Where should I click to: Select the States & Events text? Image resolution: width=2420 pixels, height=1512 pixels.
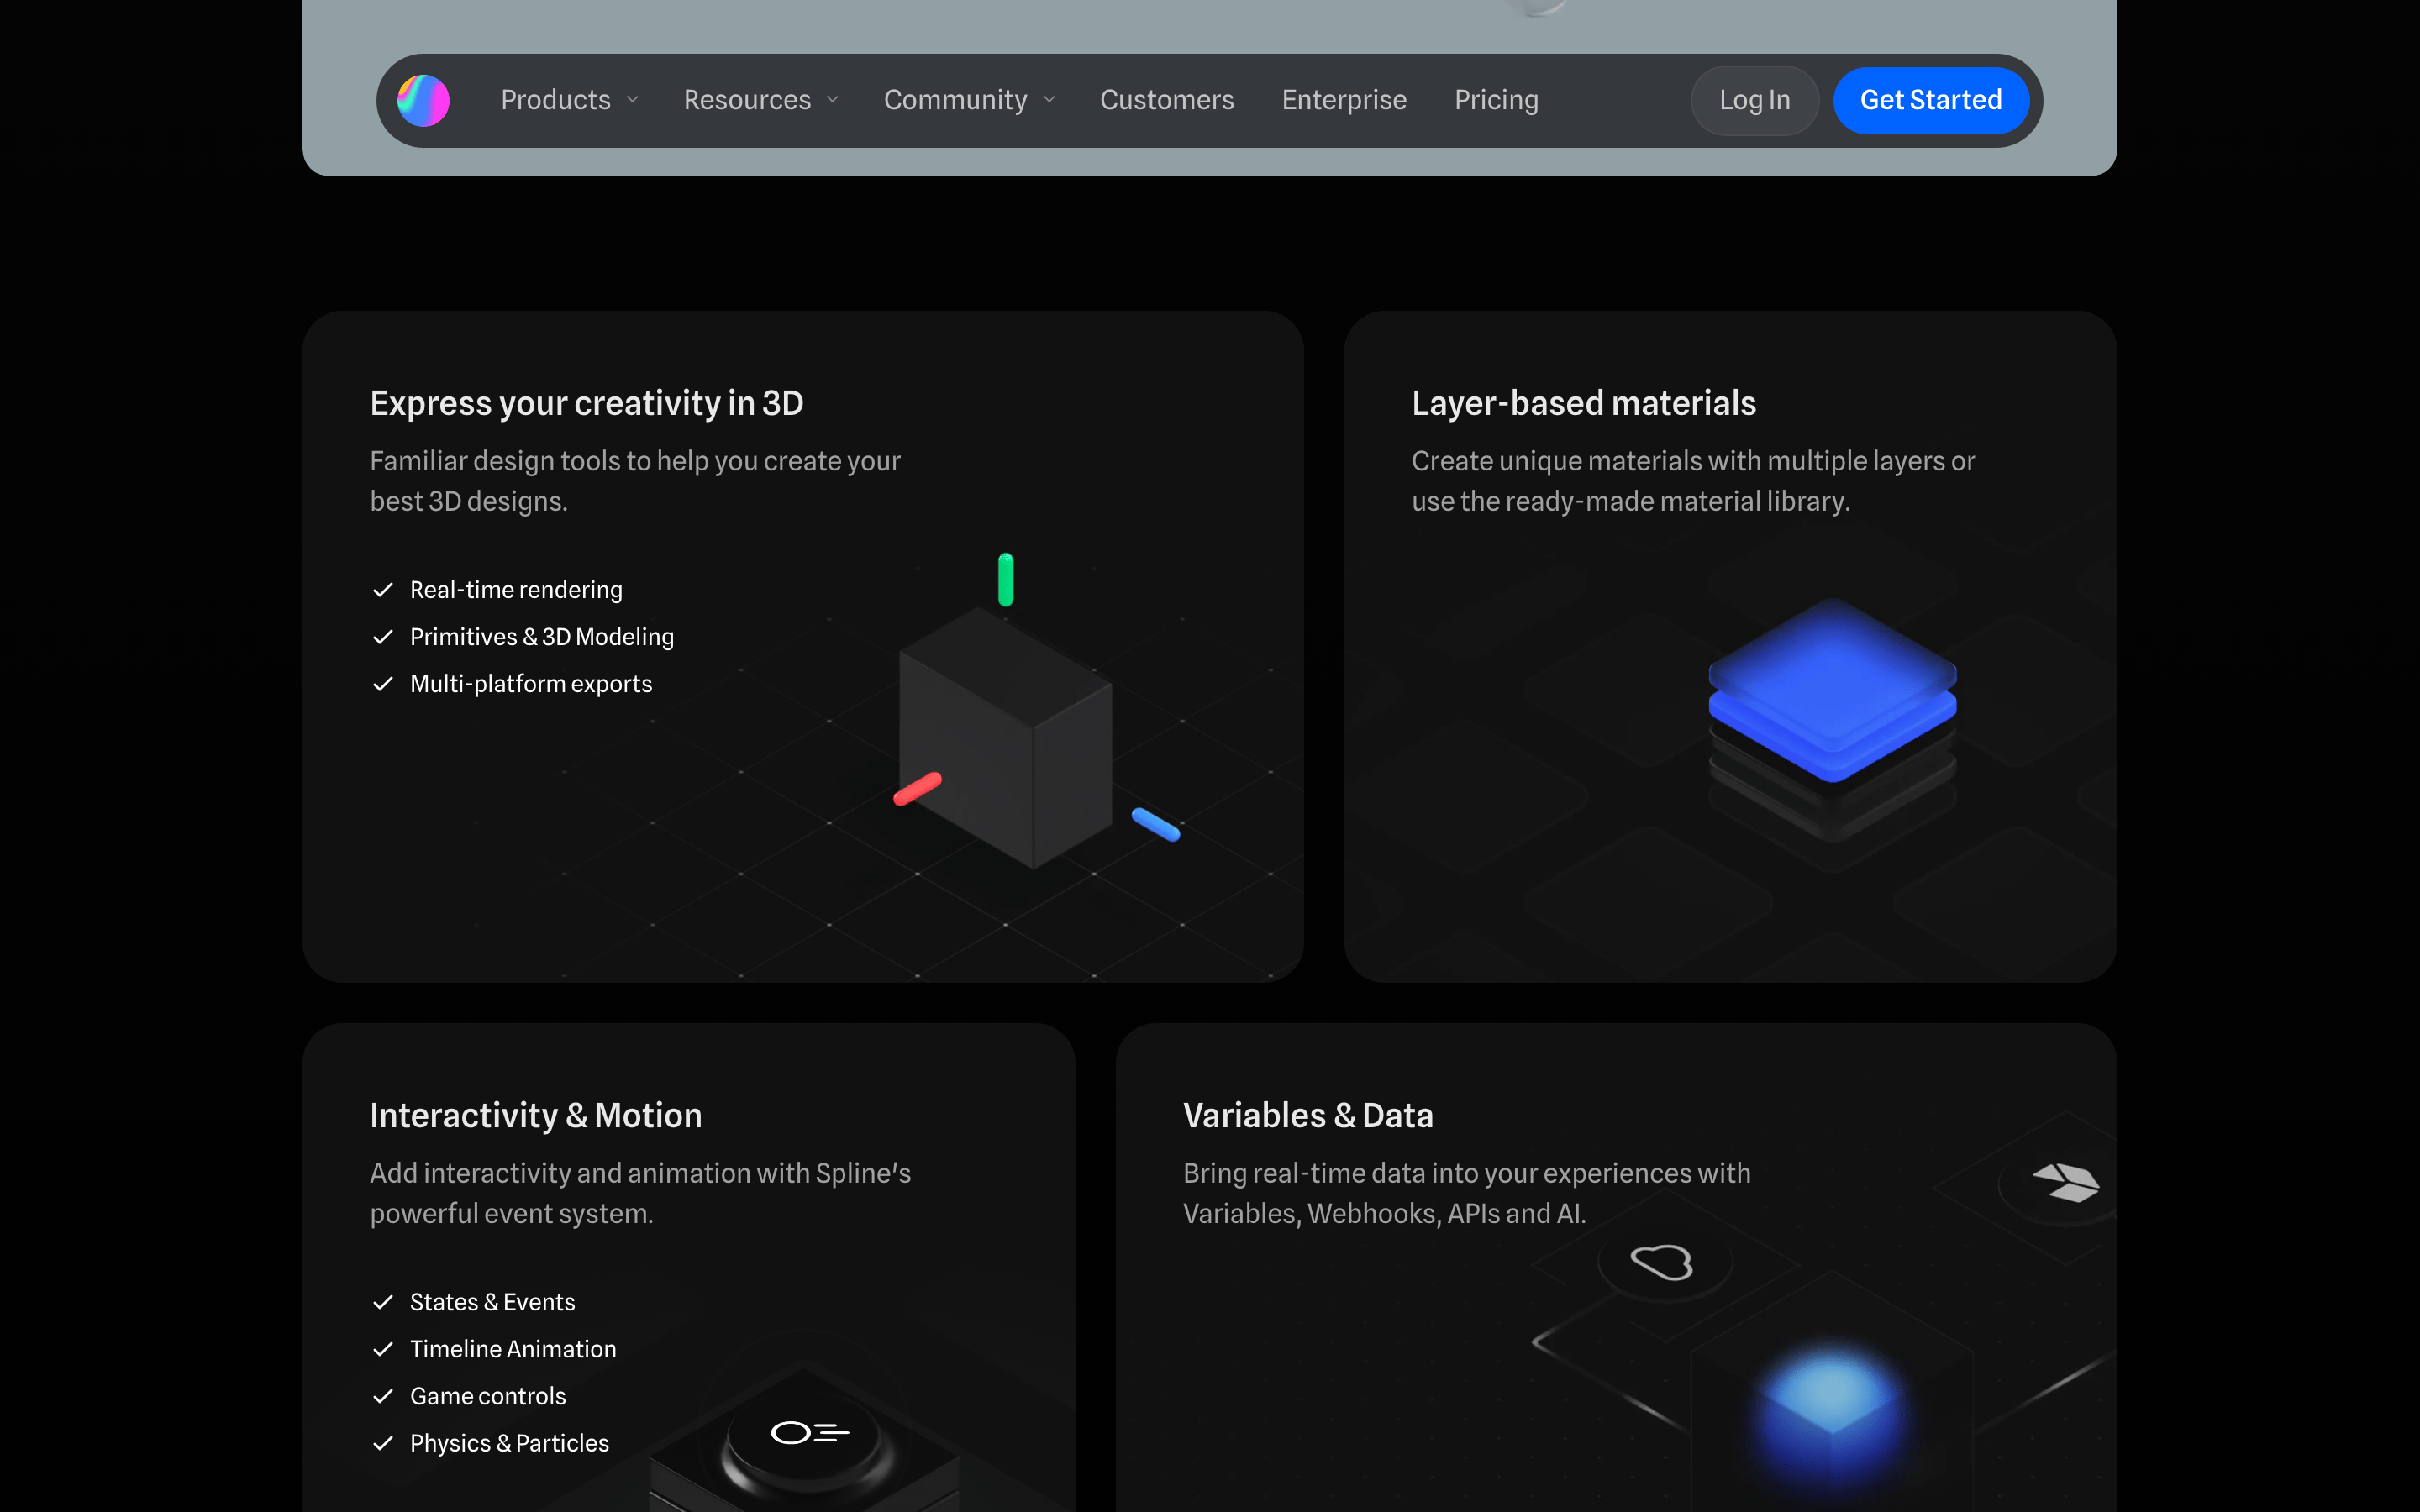493,1302
